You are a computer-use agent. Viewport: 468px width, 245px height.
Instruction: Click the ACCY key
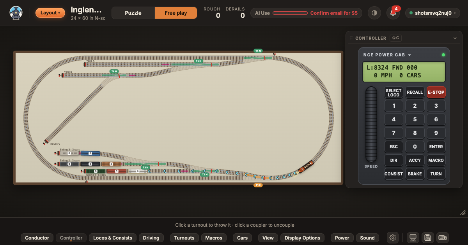[415, 160]
